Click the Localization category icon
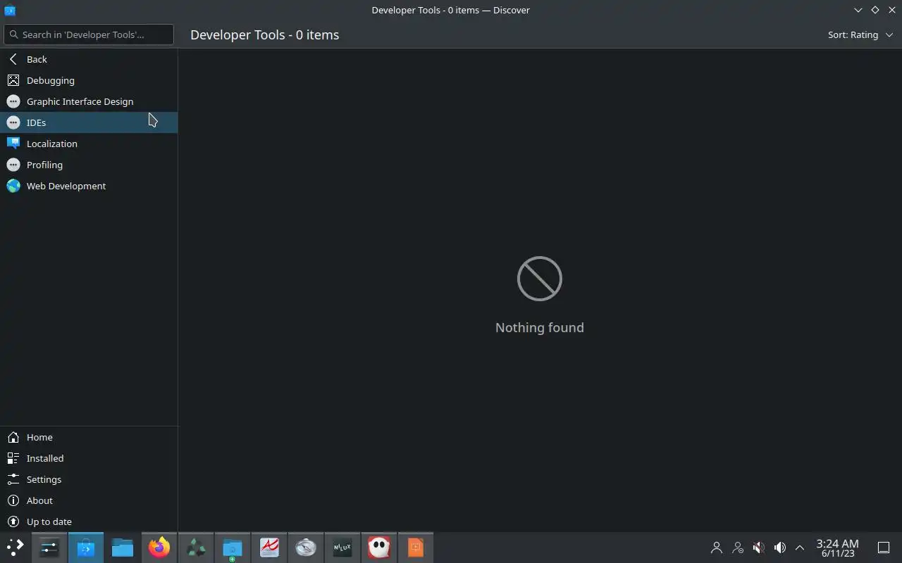The image size is (902, 563). pyautogui.click(x=13, y=144)
